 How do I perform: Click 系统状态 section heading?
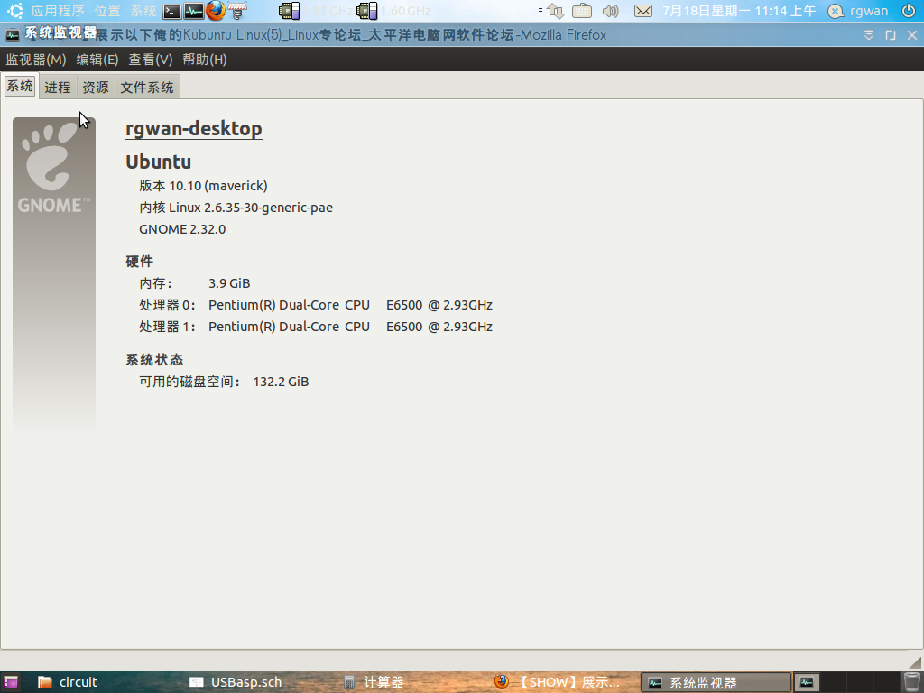point(154,360)
